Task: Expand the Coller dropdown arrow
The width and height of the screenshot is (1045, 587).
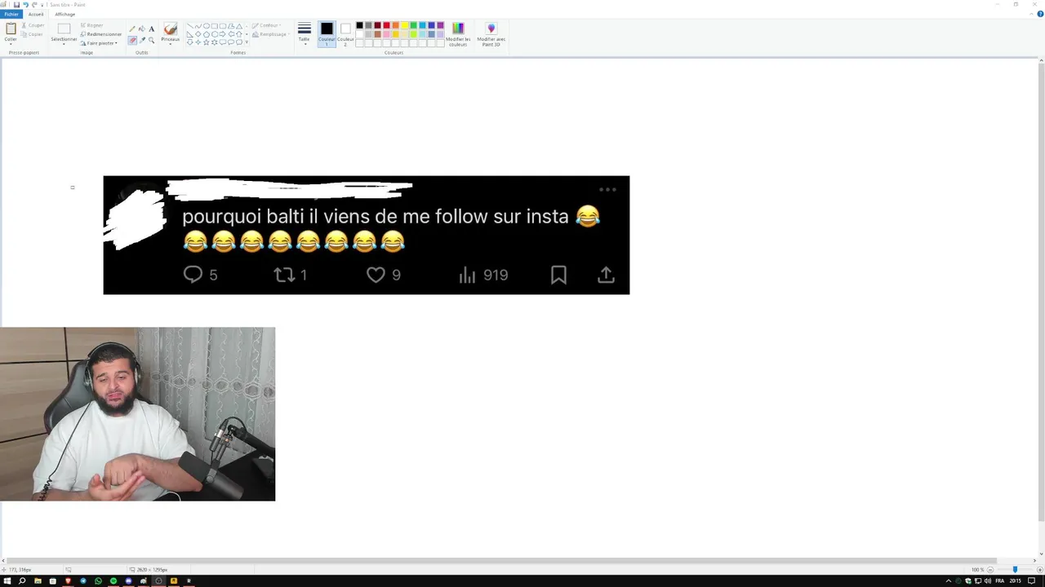Action: coord(11,43)
